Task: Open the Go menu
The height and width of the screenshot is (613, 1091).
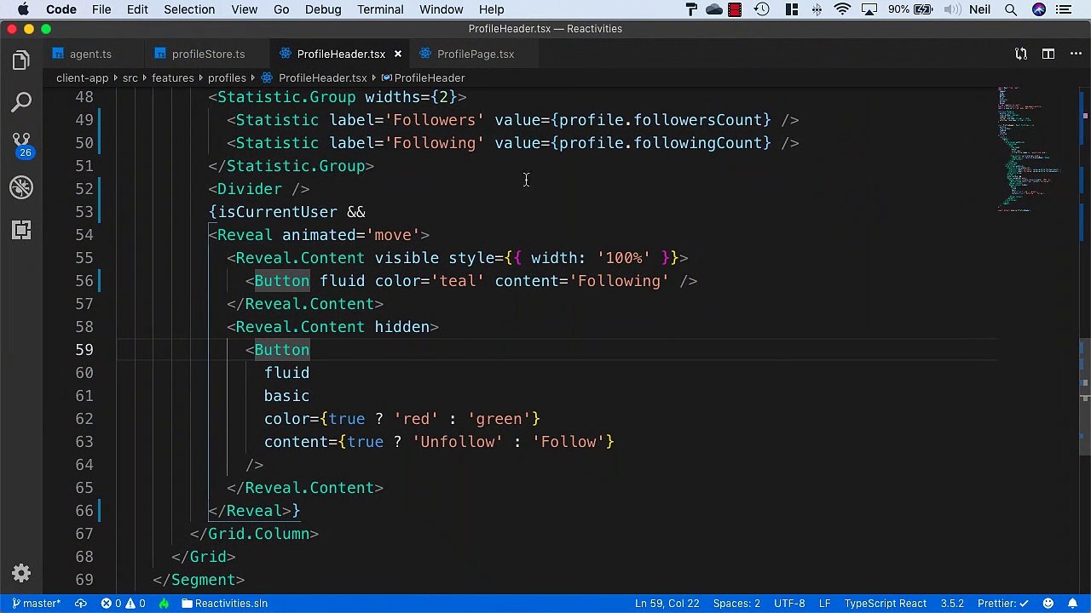Action: tap(281, 9)
